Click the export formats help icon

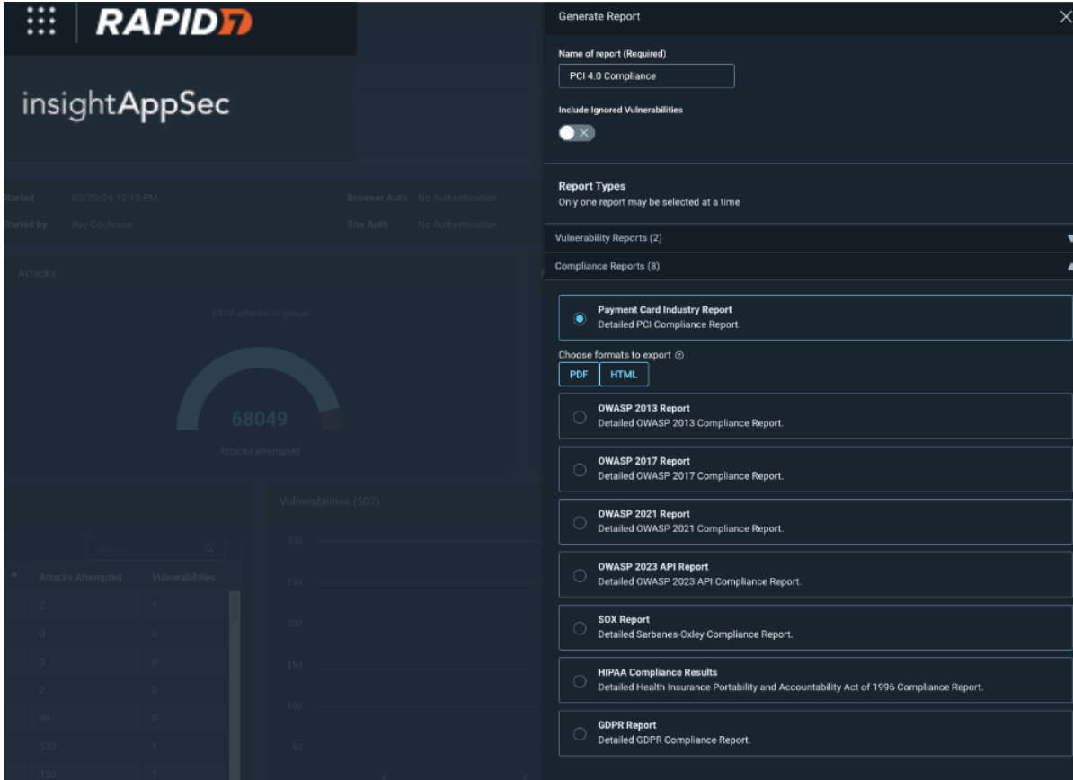(679, 356)
